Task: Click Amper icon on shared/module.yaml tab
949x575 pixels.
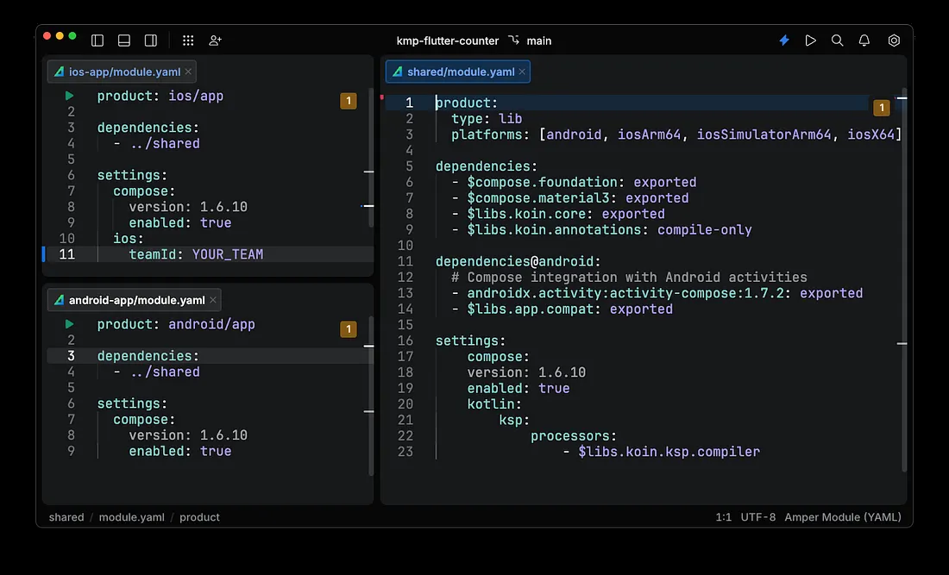Action: click(397, 72)
